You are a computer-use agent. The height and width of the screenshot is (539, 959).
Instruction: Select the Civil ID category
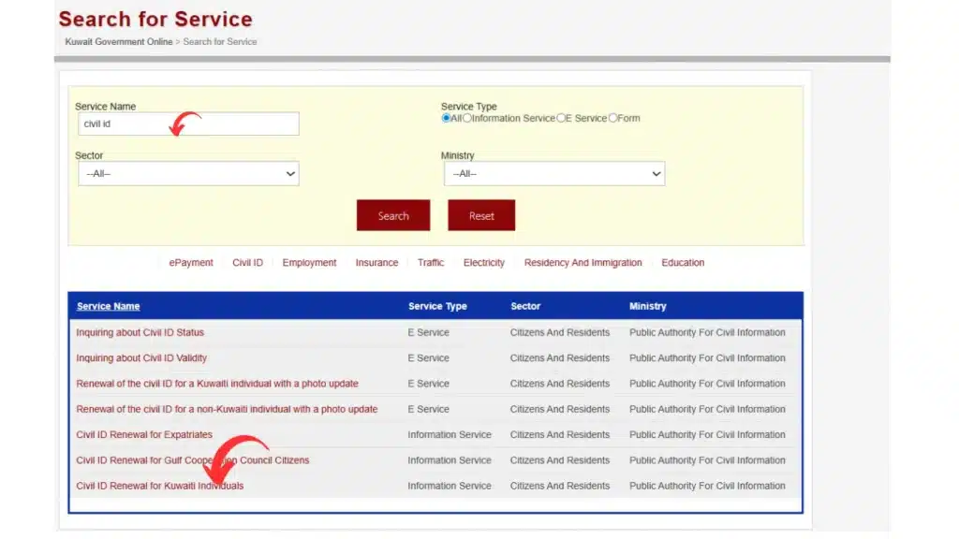(246, 263)
